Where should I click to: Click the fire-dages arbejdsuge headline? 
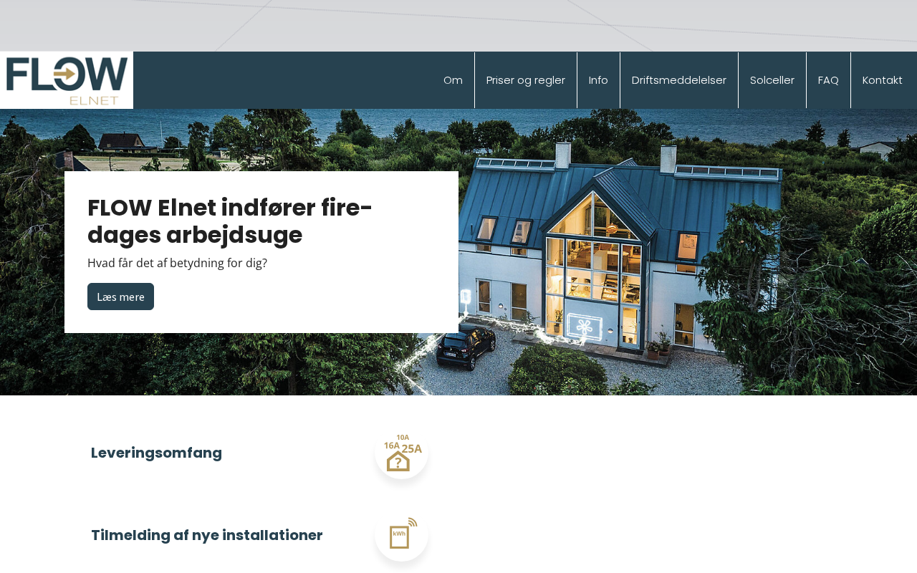point(230,221)
